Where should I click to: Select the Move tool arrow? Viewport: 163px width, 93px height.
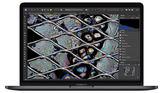click(x=25, y=19)
